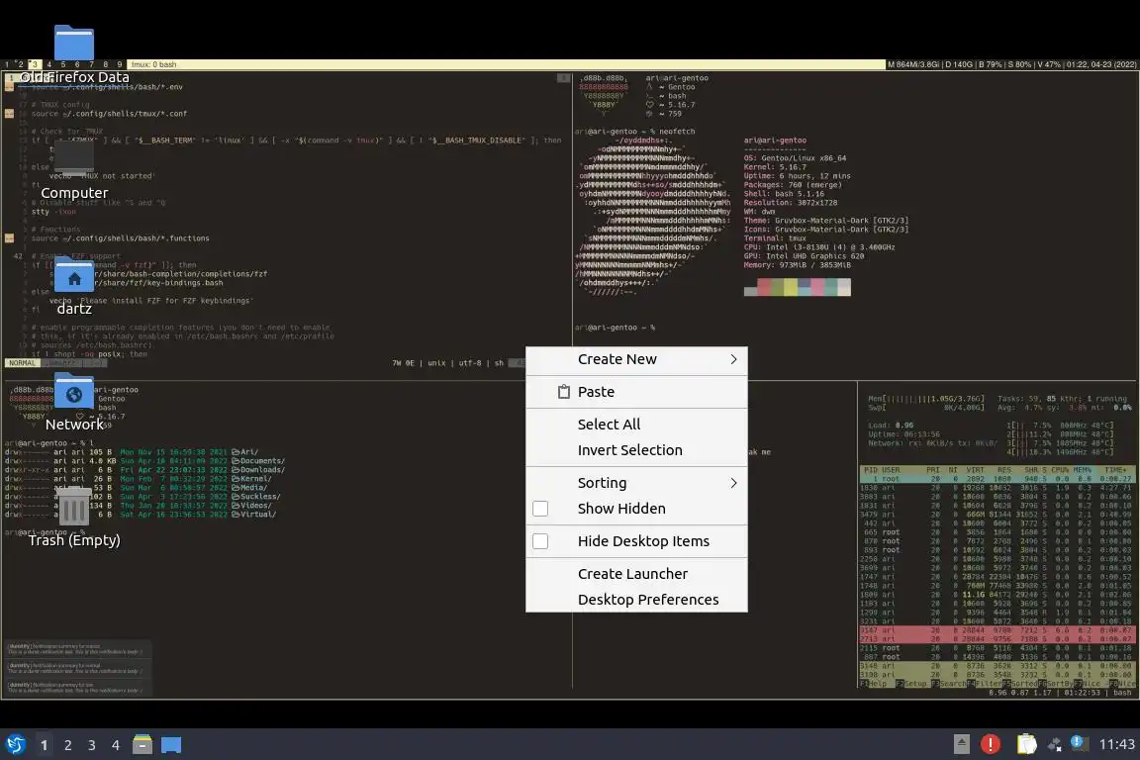Choose Select All in context menu

tap(636, 424)
